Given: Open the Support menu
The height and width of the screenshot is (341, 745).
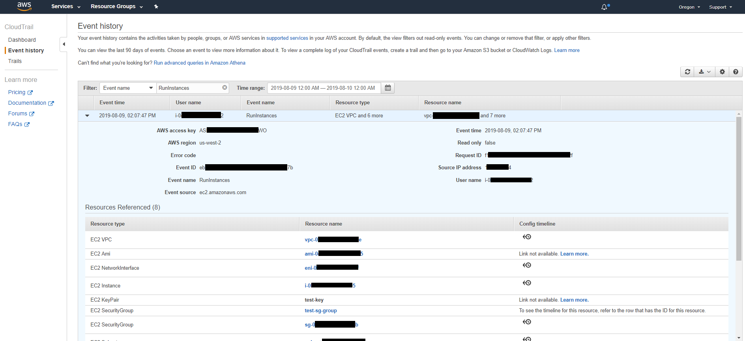Looking at the screenshot, I should (x=721, y=7).
